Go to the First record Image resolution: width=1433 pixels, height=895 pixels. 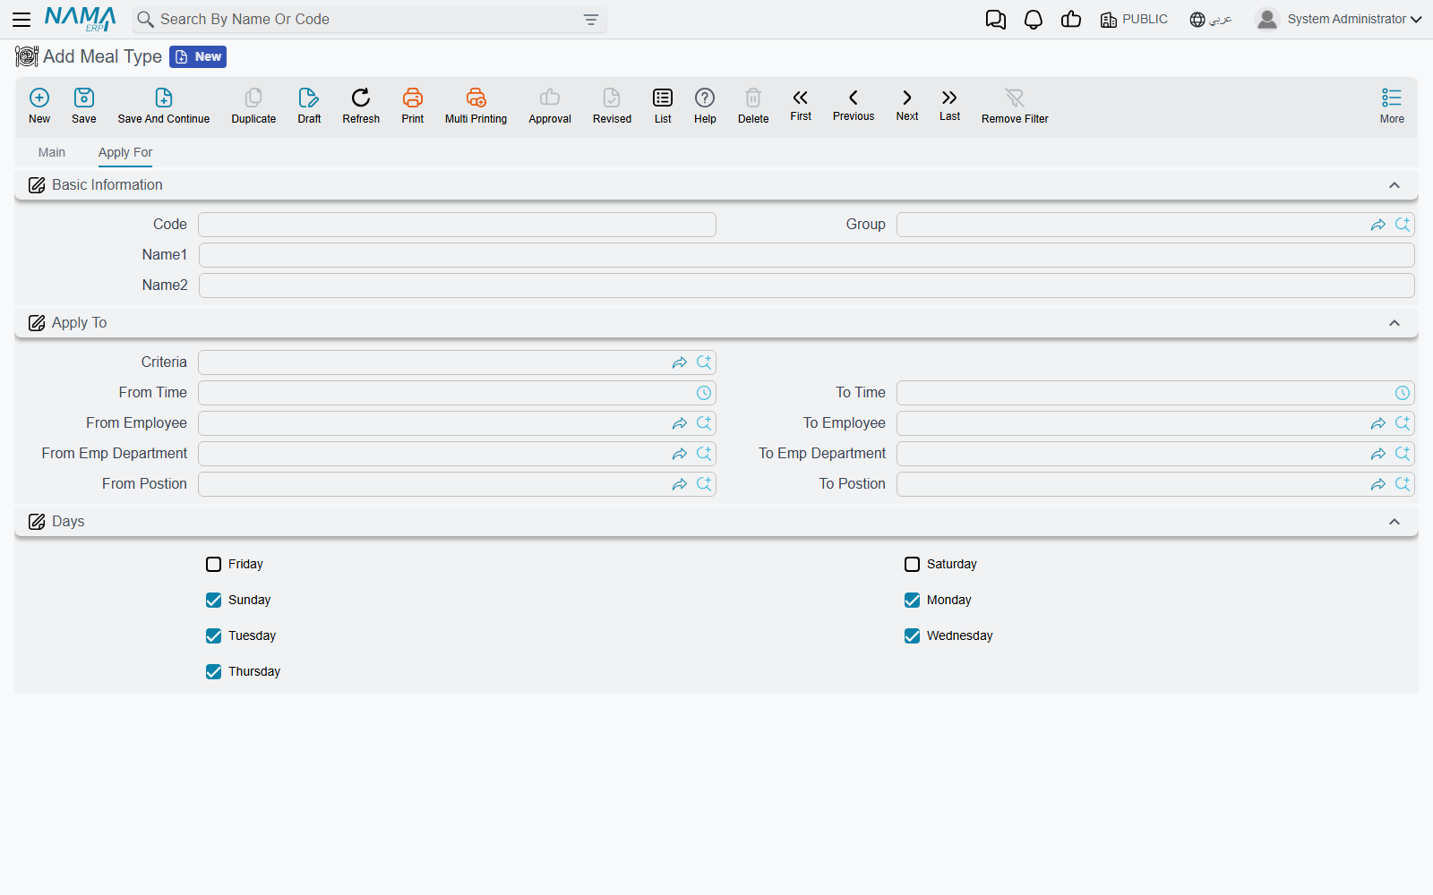[801, 105]
